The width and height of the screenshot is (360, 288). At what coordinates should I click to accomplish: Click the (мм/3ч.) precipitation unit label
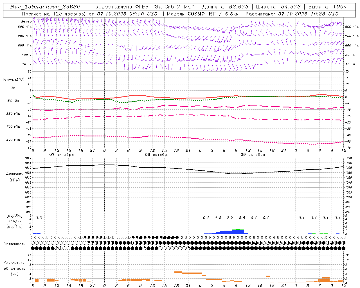(x=15, y=216)
